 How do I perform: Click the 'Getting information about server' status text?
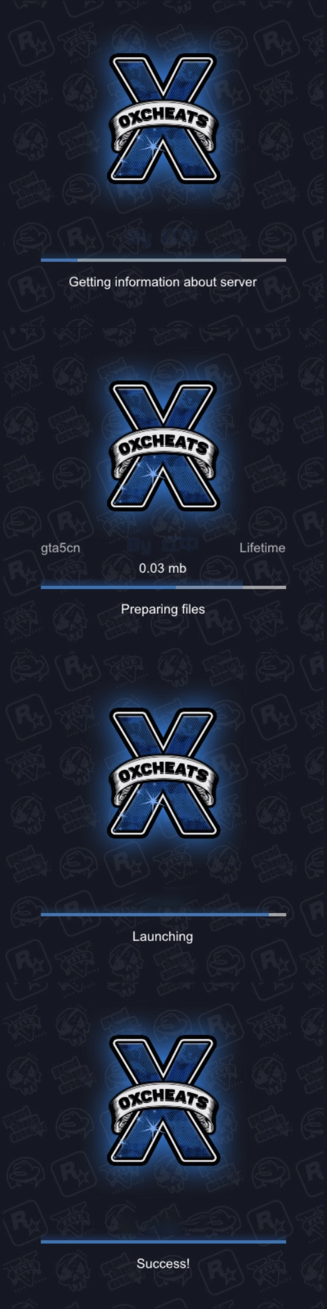click(x=163, y=282)
